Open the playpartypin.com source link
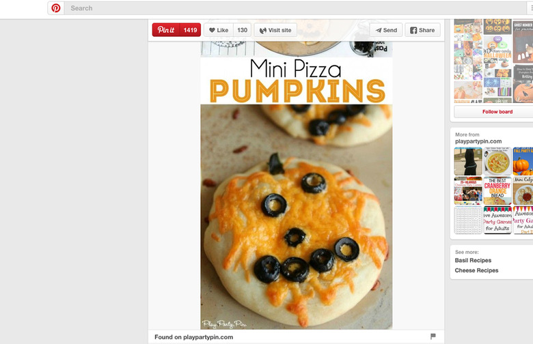Image resolution: width=533 pixels, height=344 pixels. point(478,141)
